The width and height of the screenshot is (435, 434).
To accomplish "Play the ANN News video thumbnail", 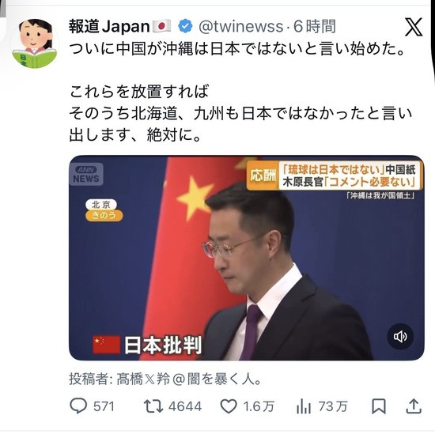I will tap(246, 258).
